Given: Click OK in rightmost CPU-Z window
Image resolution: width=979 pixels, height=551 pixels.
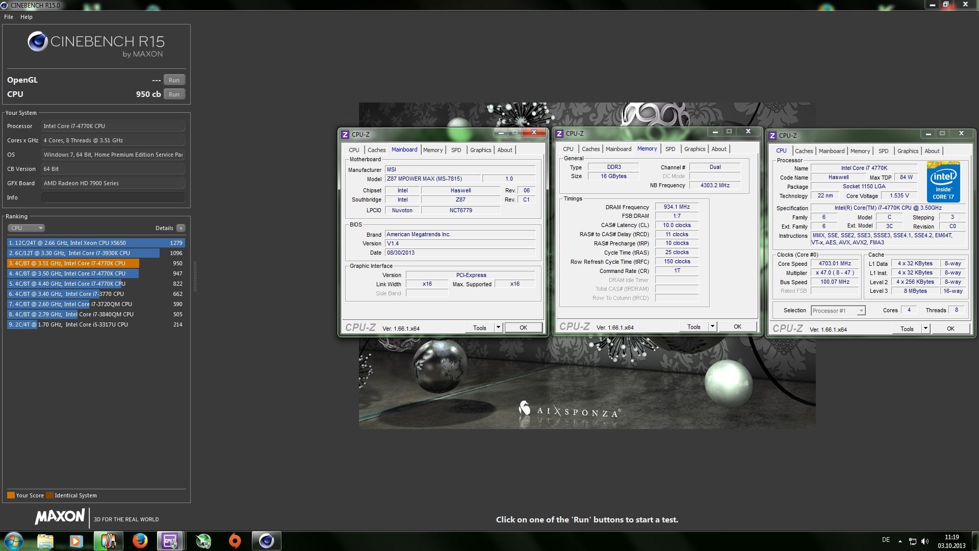Looking at the screenshot, I should click(950, 329).
